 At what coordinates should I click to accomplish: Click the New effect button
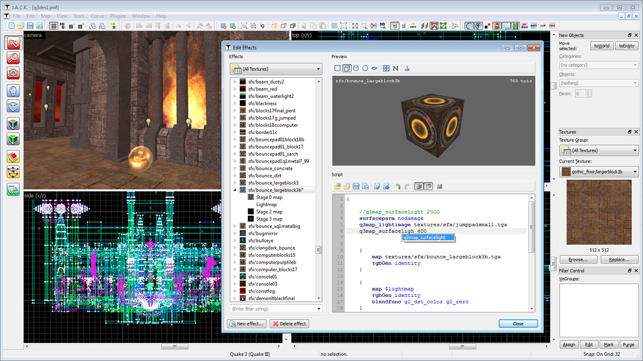point(247,323)
